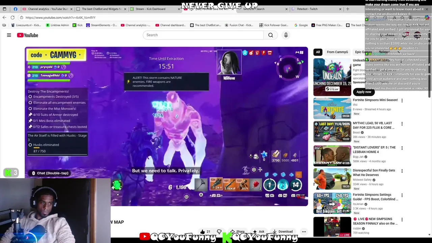Click the Share button
The width and height of the screenshot is (432, 243).
click(237, 232)
